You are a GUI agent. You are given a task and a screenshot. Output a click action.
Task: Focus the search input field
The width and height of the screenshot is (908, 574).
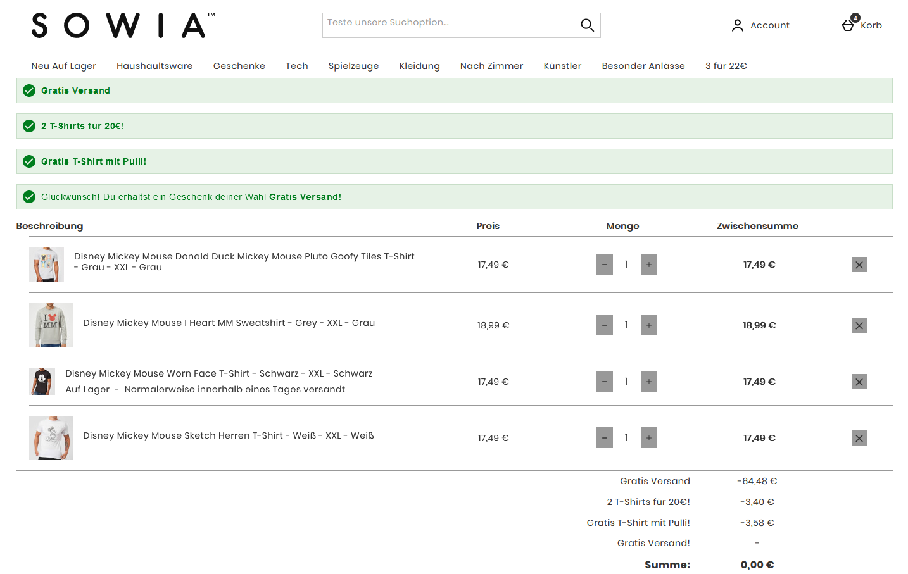click(448, 25)
